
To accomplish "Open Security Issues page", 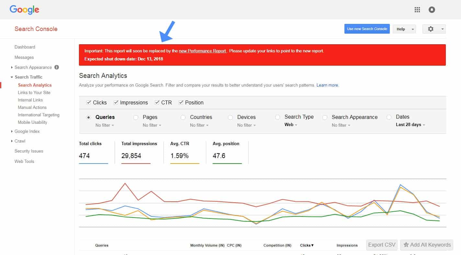I will point(29,151).
